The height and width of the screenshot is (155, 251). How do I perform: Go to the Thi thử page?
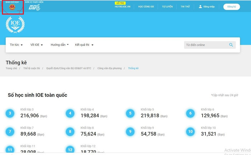[185, 6]
